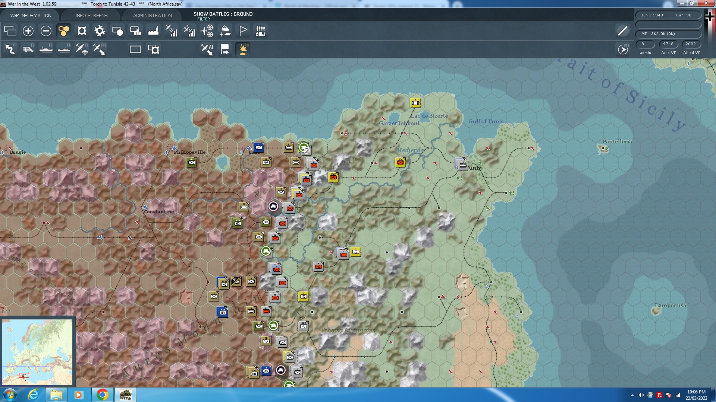Select yellow unit counter at Bizerte
716x402 pixels.
point(415,103)
